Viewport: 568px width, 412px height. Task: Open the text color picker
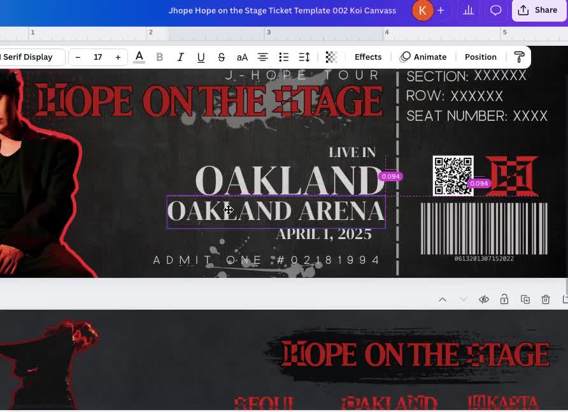coord(139,57)
